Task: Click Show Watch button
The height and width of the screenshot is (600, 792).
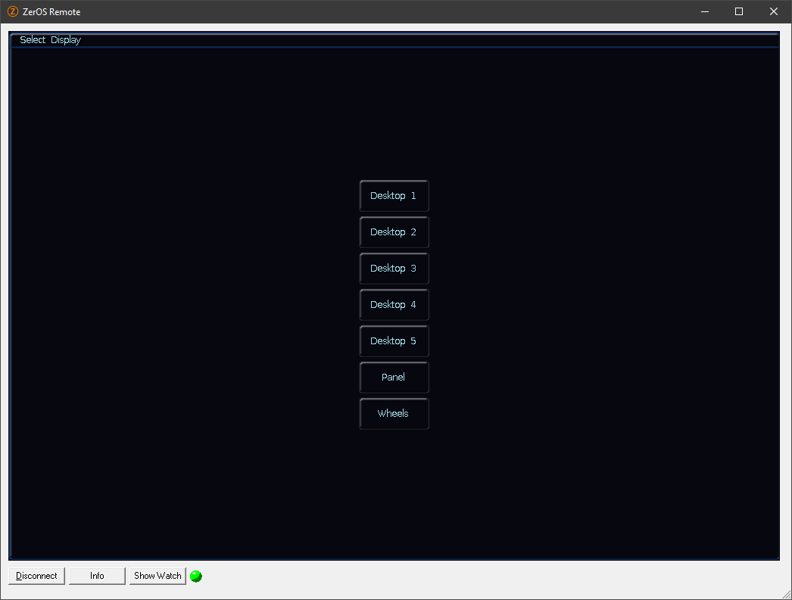Action: click(x=157, y=576)
